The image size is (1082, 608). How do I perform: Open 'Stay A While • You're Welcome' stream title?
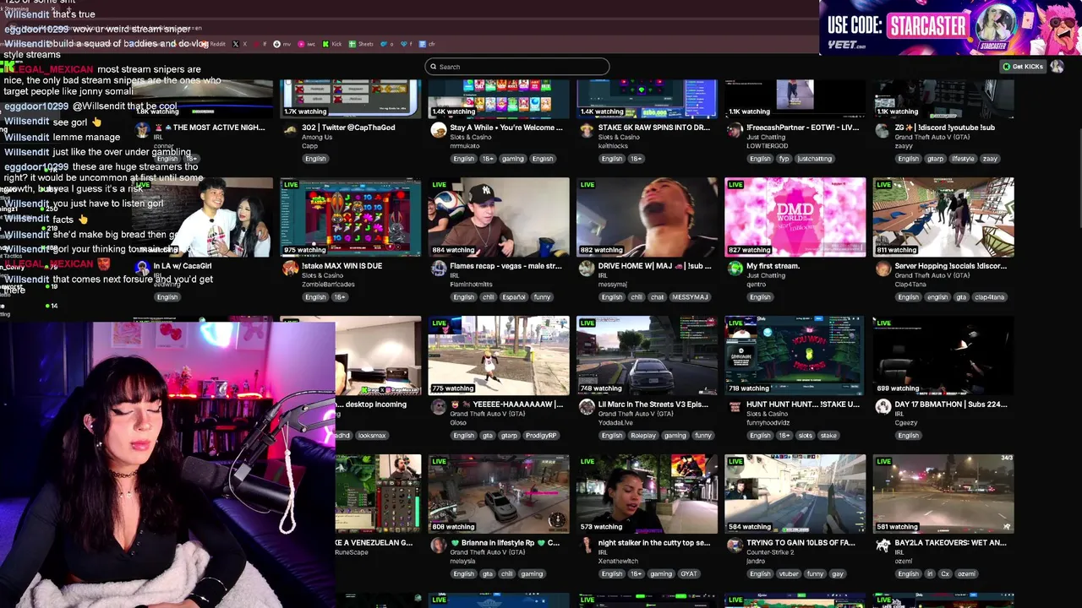[505, 128]
